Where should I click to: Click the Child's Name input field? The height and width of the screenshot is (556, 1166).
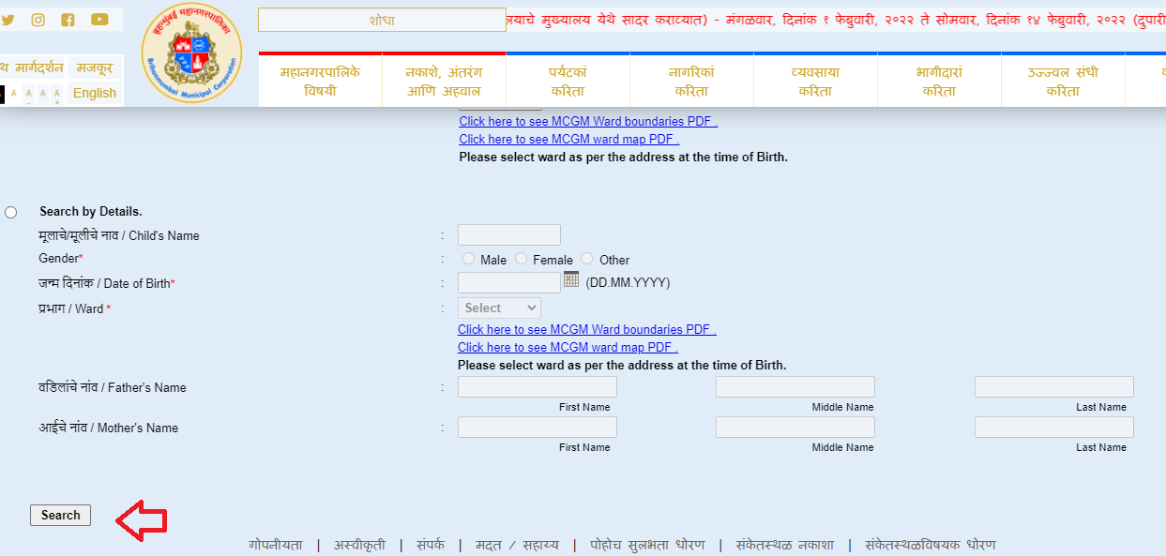(509, 234)
